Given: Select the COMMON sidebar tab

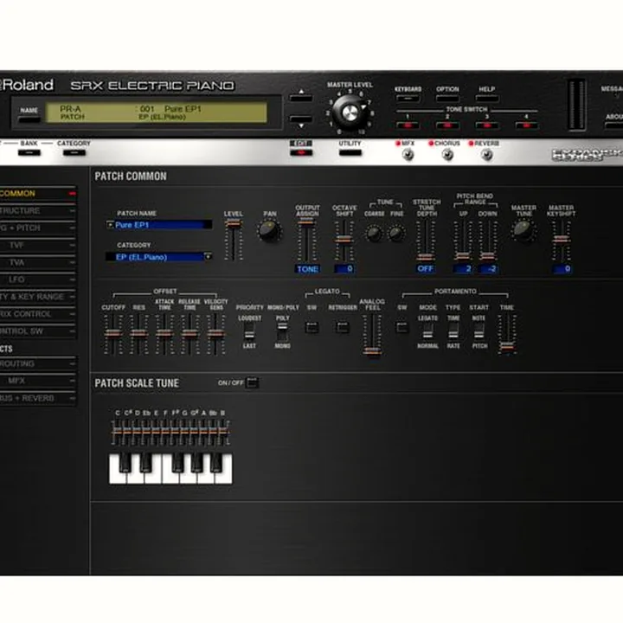Looking at the screenshot, I should coord(38,194).
